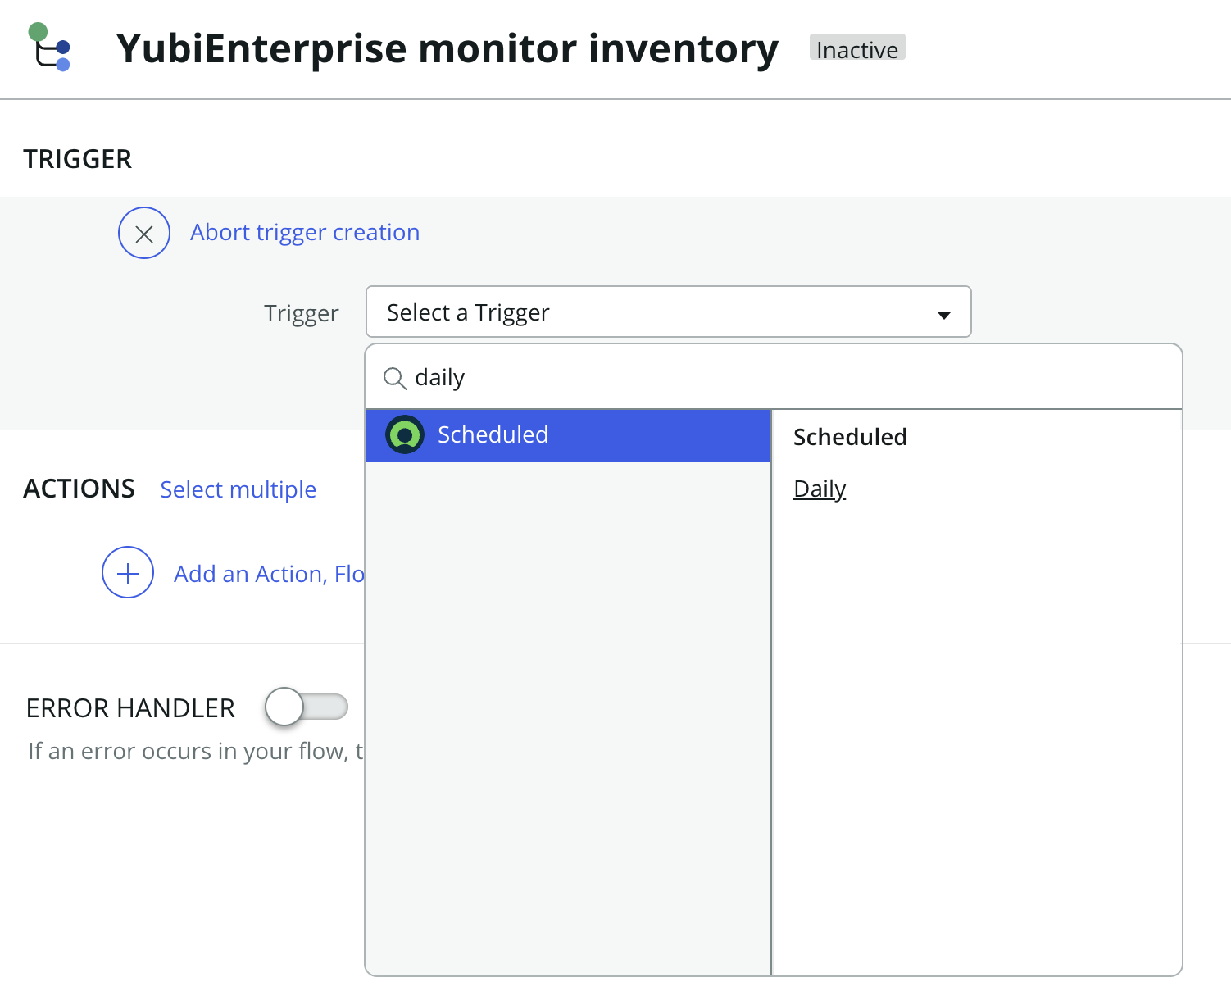Open the Select a Trigger dropdown
1231x1005 pixels.
668,312
